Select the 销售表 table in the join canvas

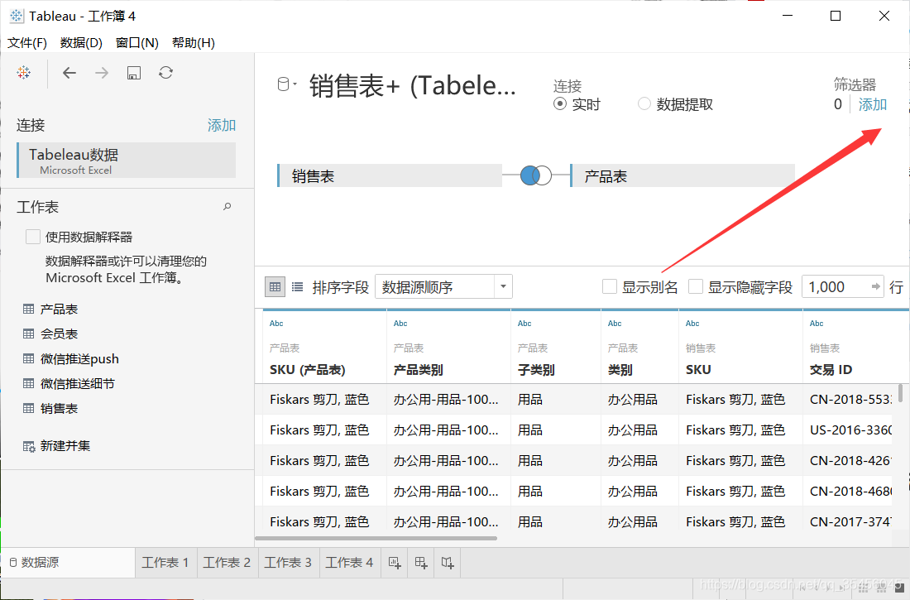tap(390, 176)
